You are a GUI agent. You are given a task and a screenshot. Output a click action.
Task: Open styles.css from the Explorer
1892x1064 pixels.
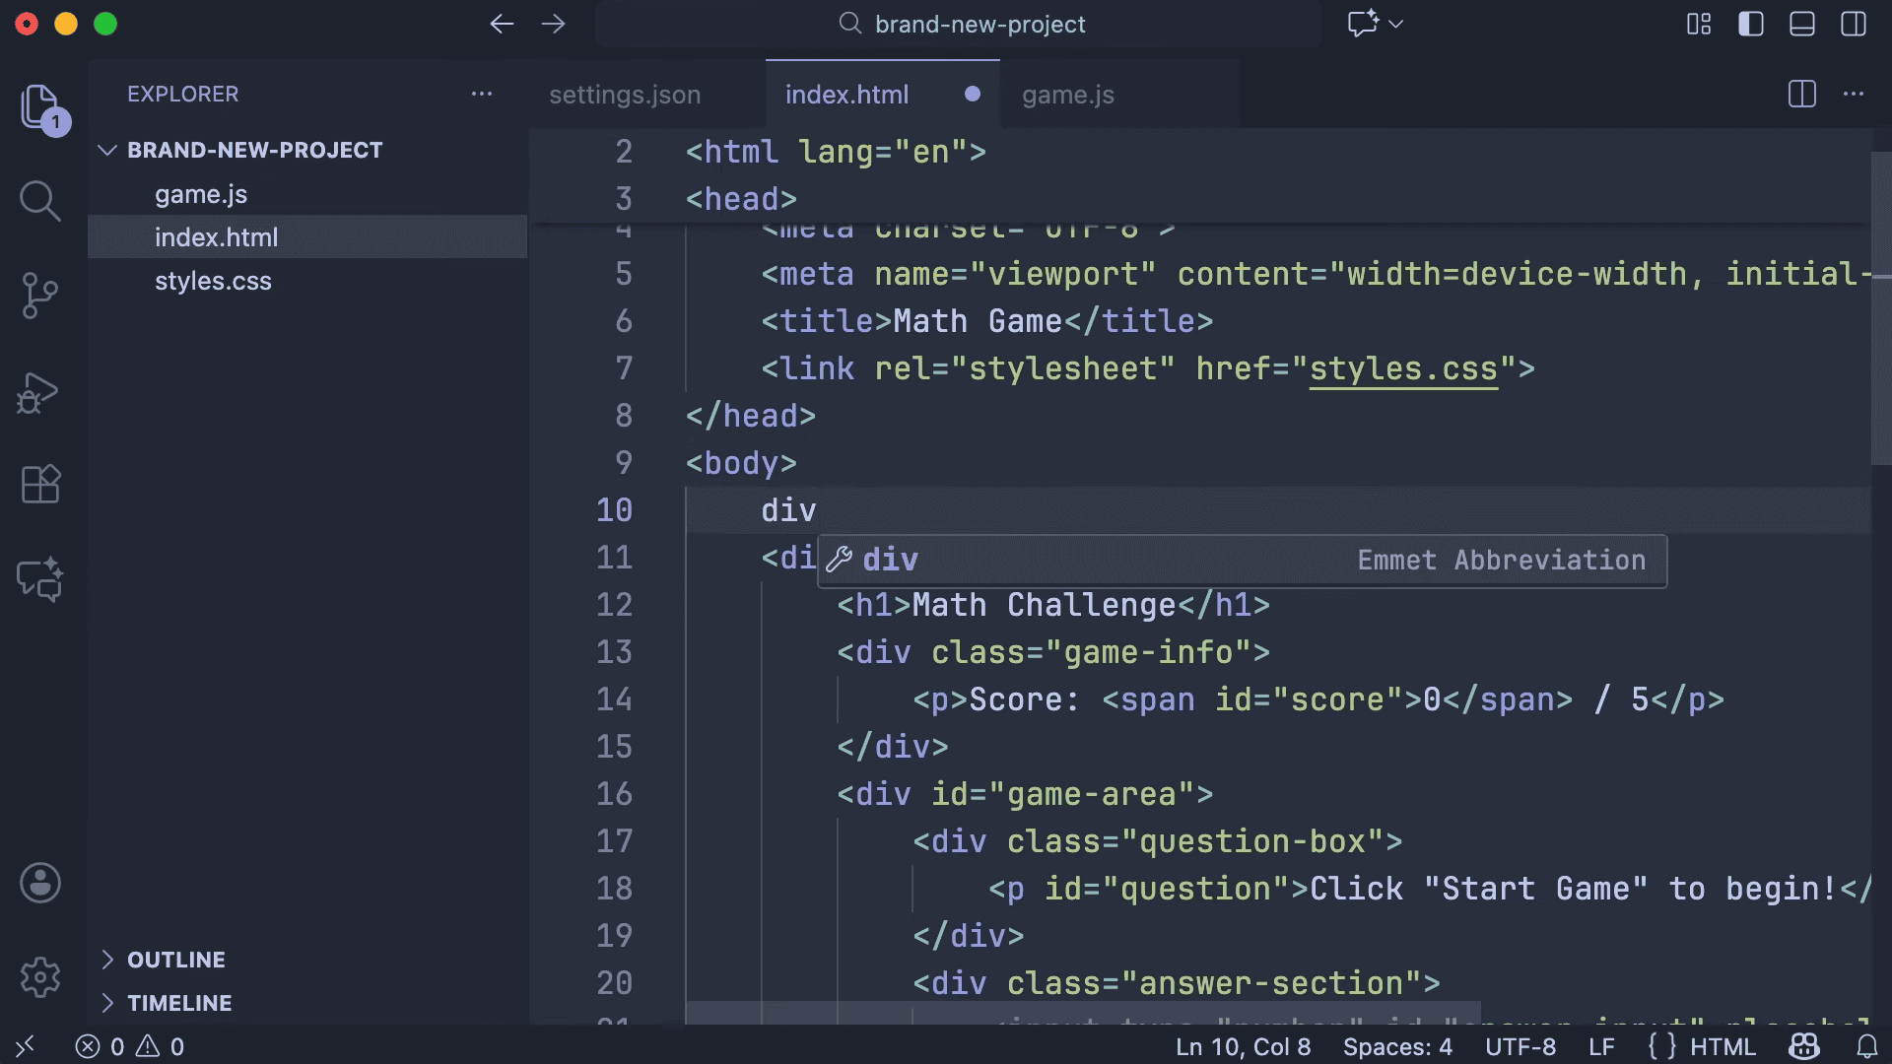click(x=213, y=281)
